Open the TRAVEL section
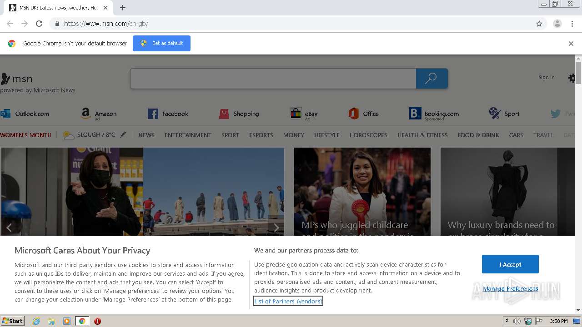 (x=543, y=135)
